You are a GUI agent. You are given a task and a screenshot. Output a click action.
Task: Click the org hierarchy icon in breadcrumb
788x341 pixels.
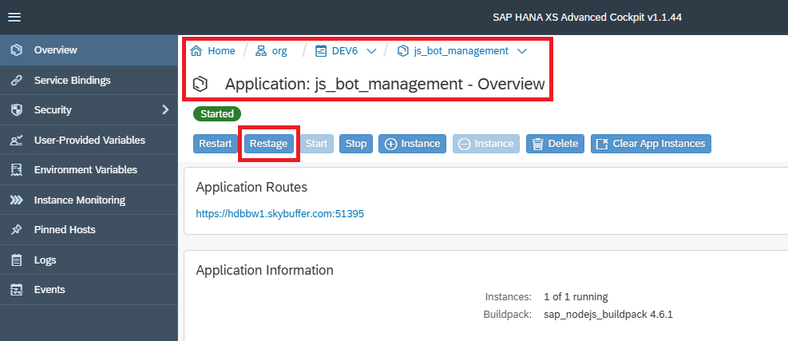[x=261, y=51]
